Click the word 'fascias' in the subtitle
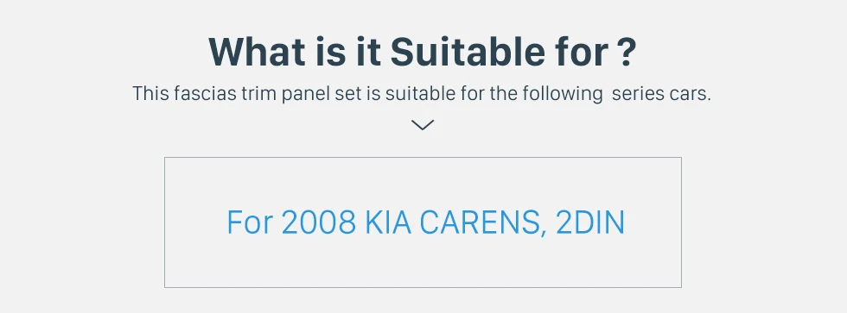The width and height of the screenshot is (847, 313). coord(206,94)
